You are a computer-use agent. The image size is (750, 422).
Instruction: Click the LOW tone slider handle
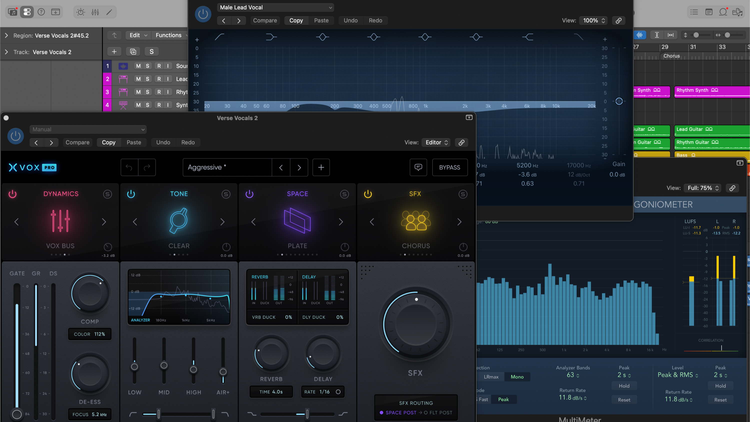coord(134,367)
